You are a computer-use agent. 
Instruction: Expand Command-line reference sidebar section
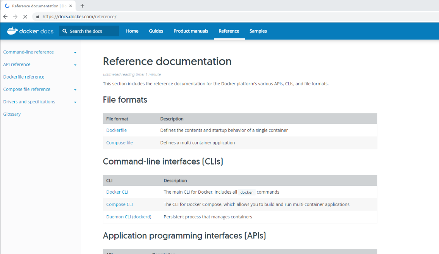[x=75, y=52]
